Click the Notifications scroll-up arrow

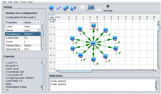coord(157,81)
